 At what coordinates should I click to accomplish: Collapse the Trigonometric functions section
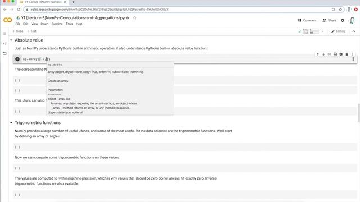click(x=11, y=123)
